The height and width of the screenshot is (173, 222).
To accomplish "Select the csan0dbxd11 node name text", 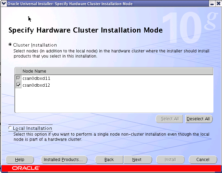I will [36, 78].
